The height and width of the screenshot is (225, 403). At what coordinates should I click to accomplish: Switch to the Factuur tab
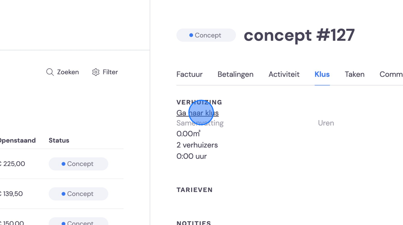point(189,74)
